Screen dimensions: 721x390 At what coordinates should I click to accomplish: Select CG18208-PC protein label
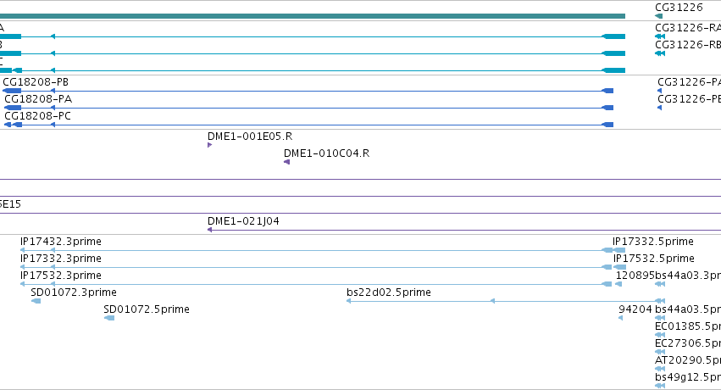[x=38, y=116]
